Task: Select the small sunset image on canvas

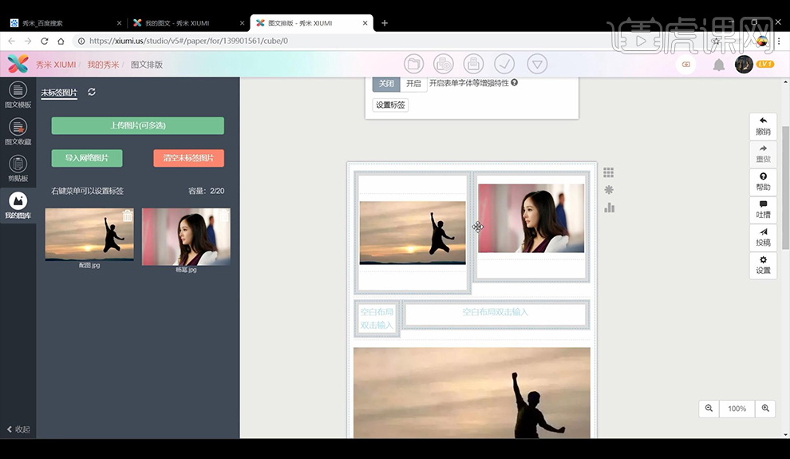Action: tap(413, 233)
